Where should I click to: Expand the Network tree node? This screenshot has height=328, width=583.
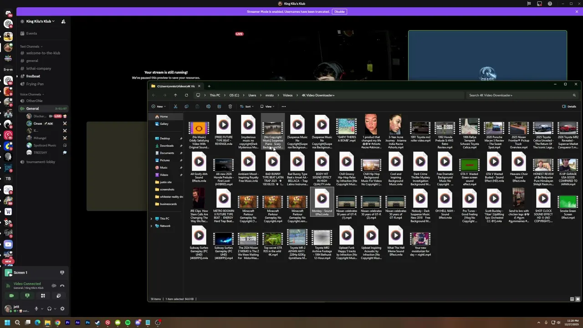click(x=151, y=226)
